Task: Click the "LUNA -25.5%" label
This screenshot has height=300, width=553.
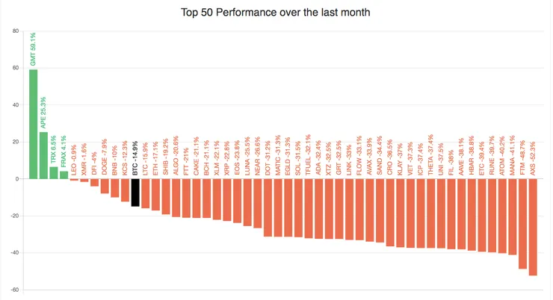Action: click(247, 156)
